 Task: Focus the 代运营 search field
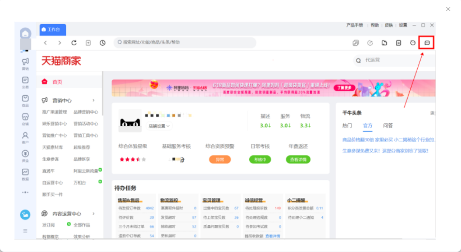[x=394, y=60]
